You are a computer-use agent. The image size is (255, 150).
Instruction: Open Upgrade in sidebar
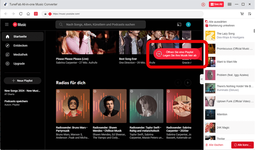coord(23,64)
